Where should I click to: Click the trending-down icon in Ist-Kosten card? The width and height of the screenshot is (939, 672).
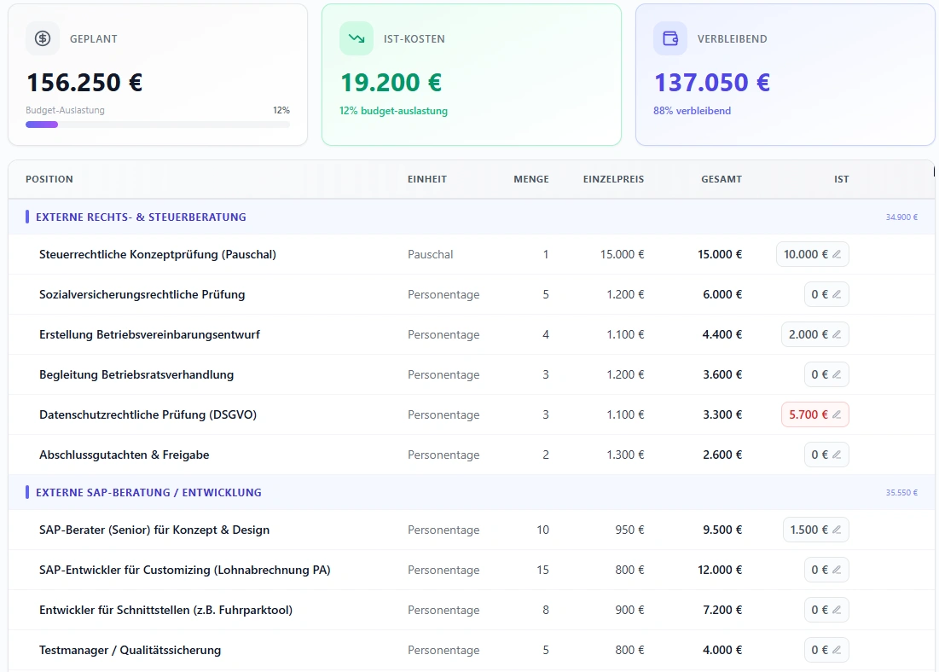(x=356, y=38)
